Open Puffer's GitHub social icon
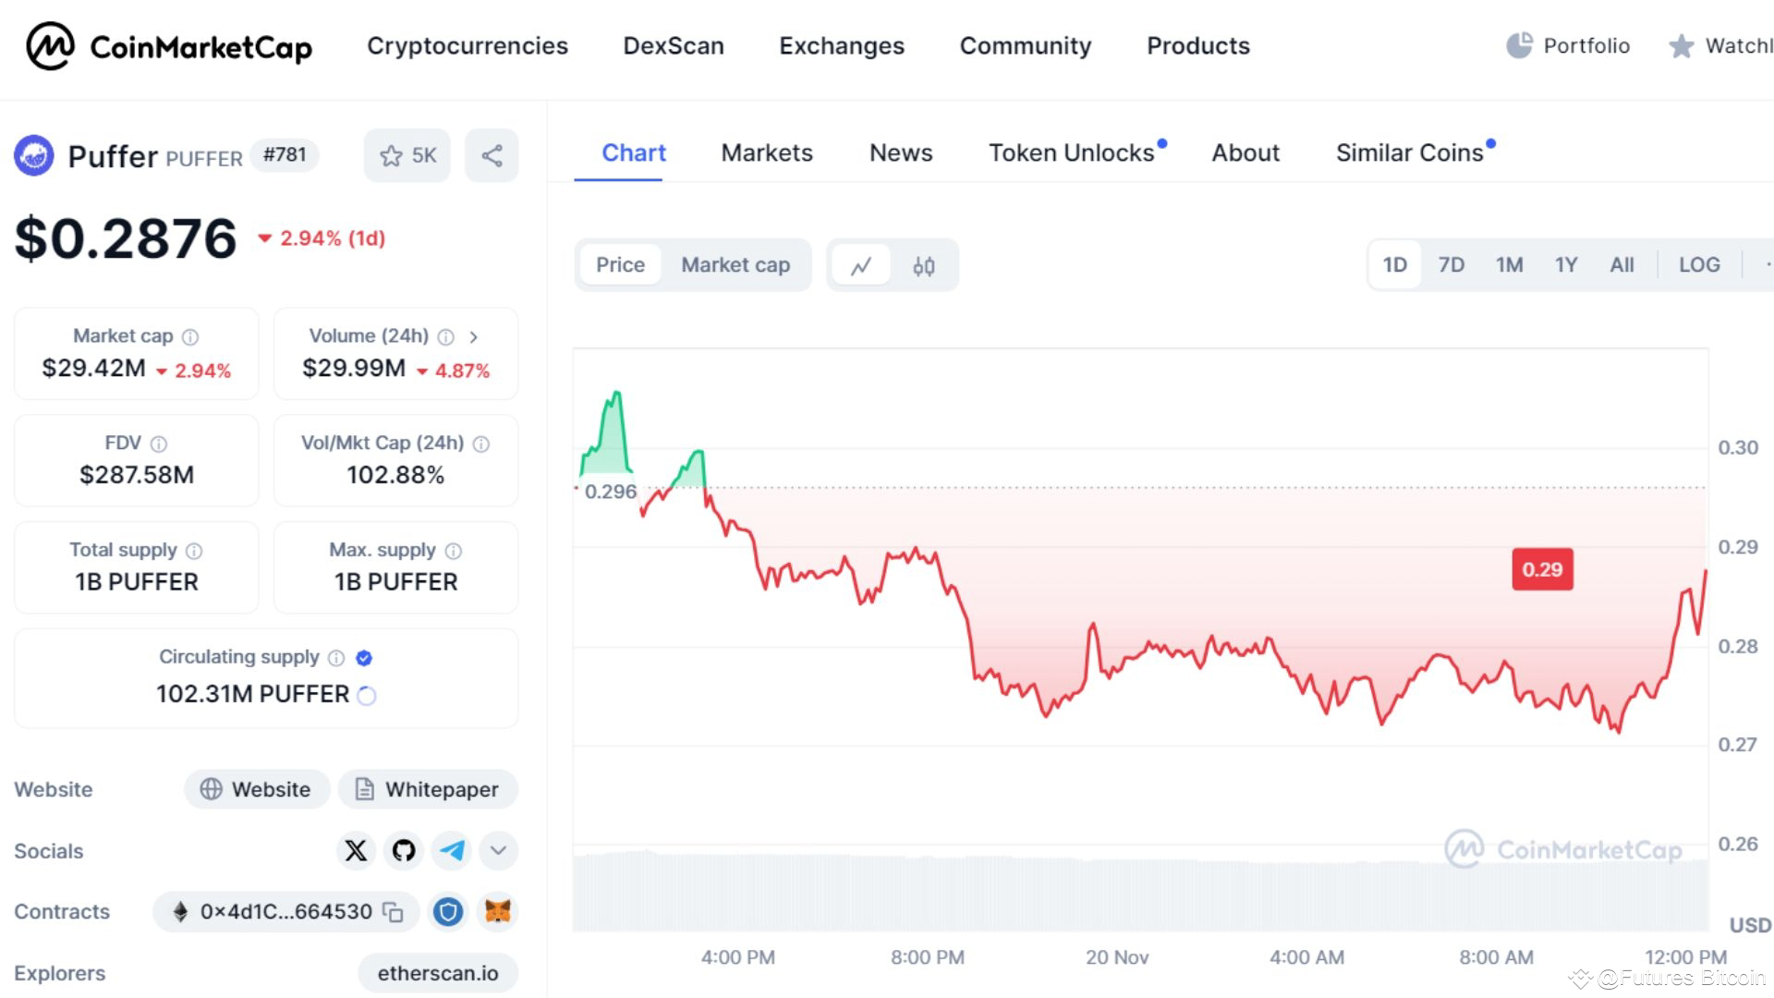Viewport: 1774px width, 998px height. coord(403,850)
